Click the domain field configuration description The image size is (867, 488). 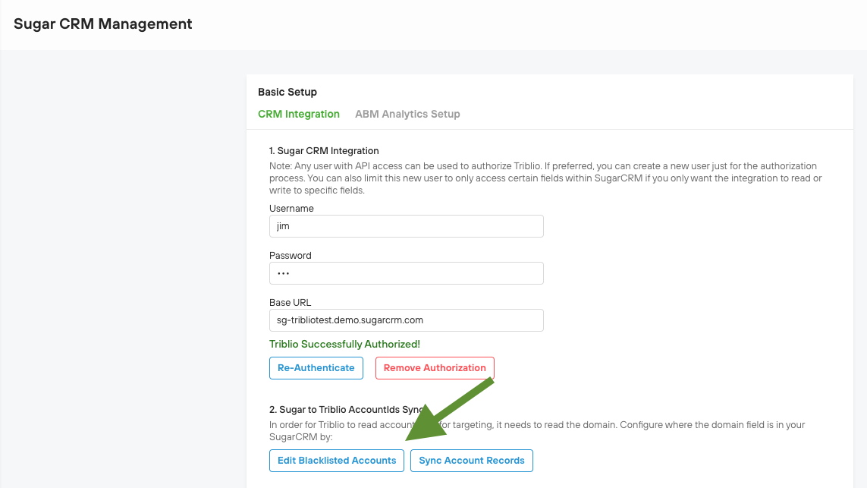(537, 431)
